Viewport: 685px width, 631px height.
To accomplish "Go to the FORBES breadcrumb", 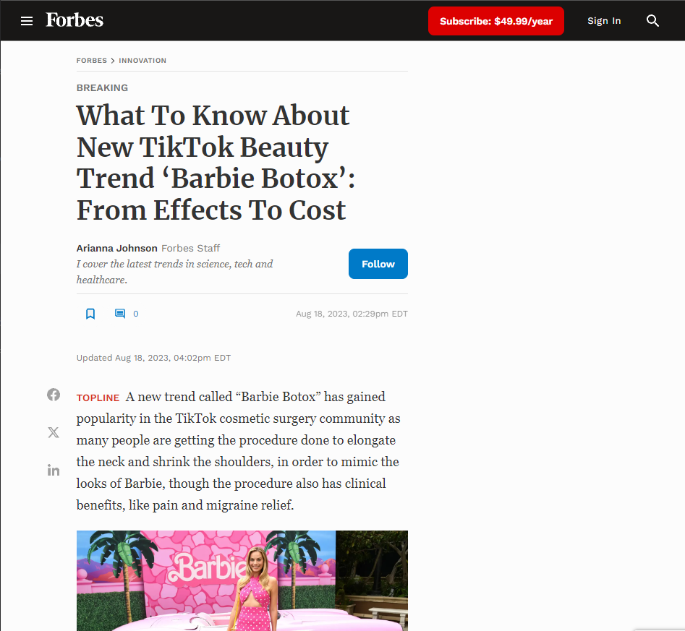I will 92,60.
